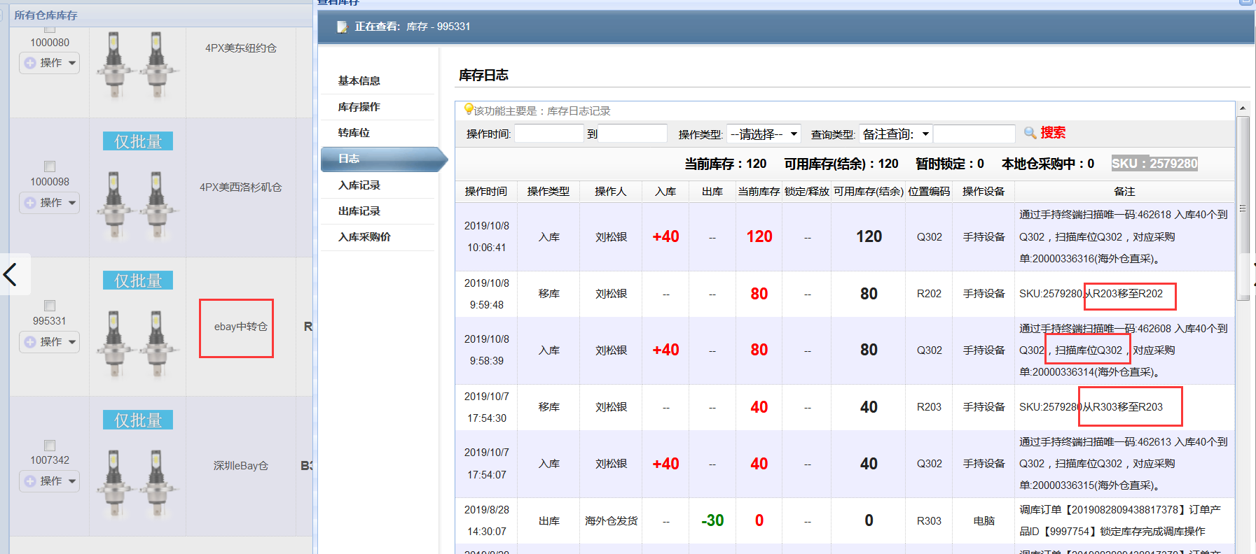Click the 操作时间 column header
Image resolution: width=1256 pixels, height=554 pixels.
click(486, 192)
